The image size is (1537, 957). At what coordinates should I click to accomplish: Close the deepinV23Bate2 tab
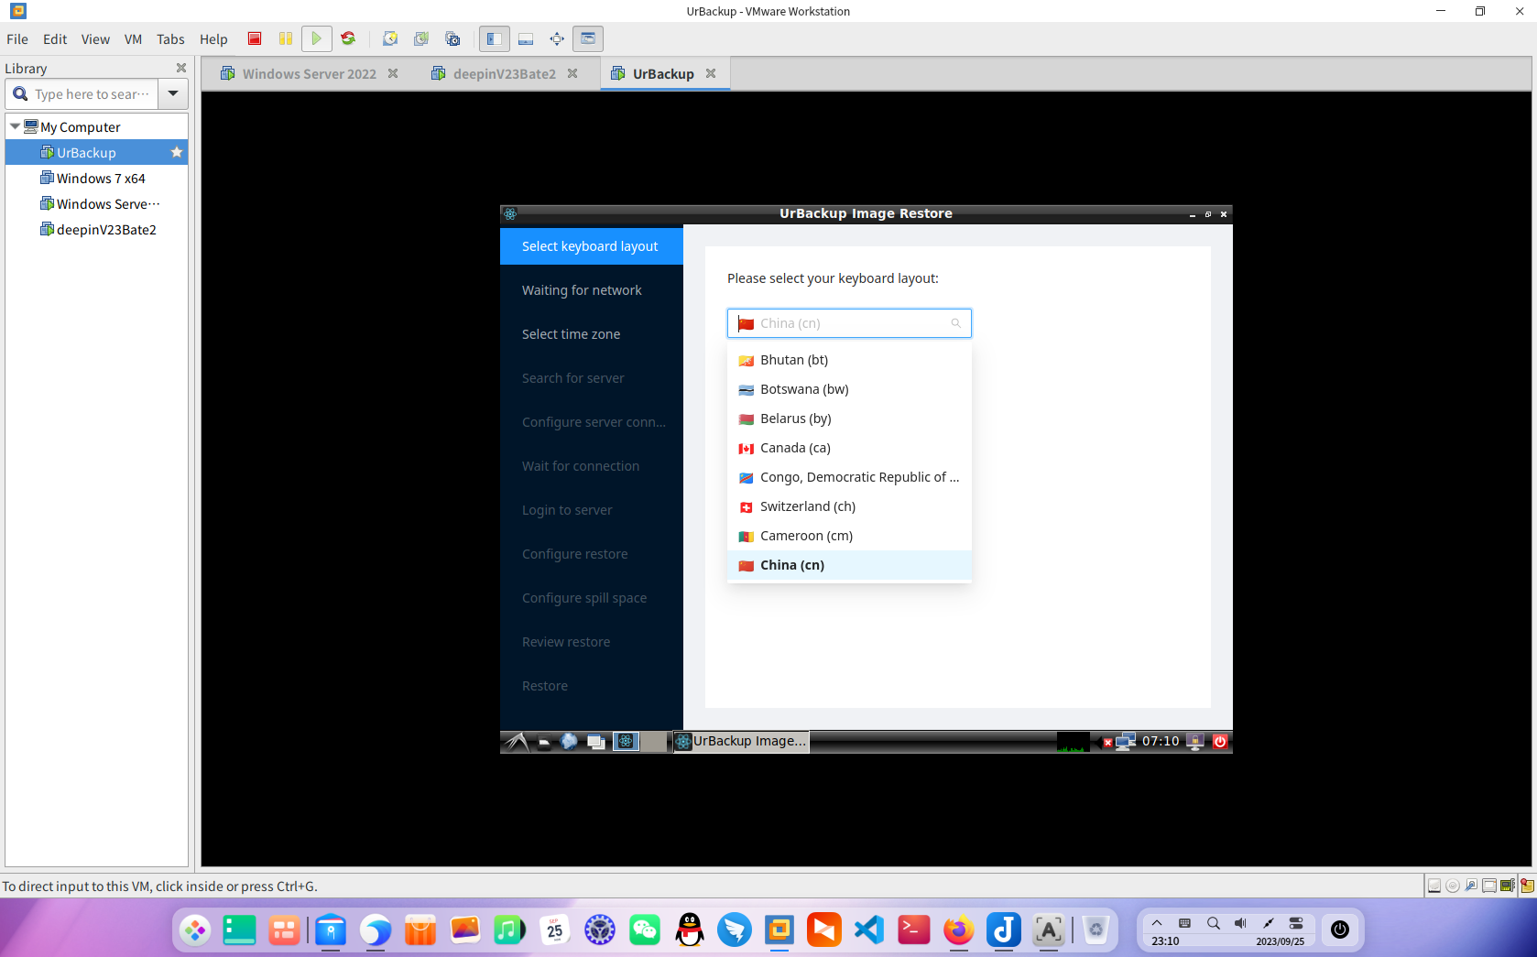572,73
